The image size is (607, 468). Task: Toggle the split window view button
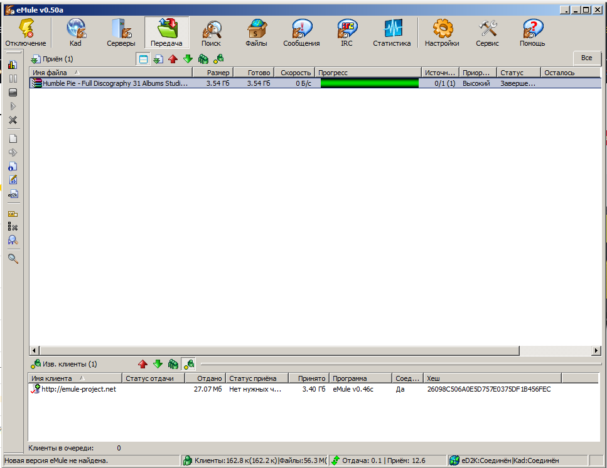pos(143,59)
